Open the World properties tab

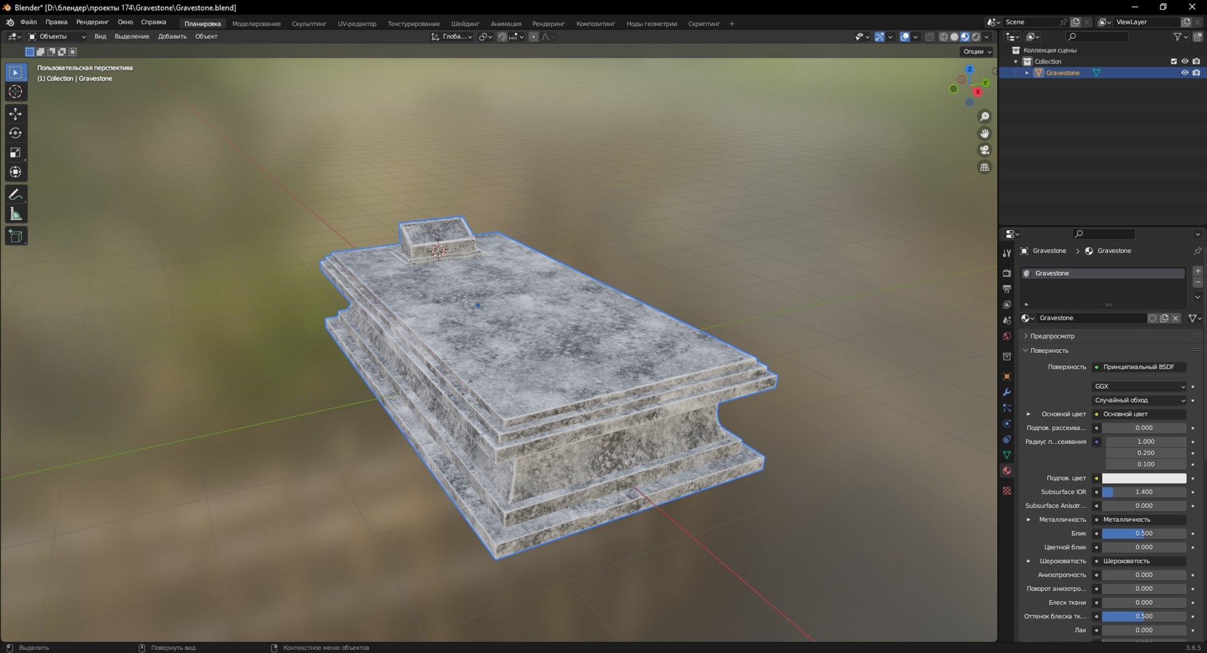(x=1006, y=336)
